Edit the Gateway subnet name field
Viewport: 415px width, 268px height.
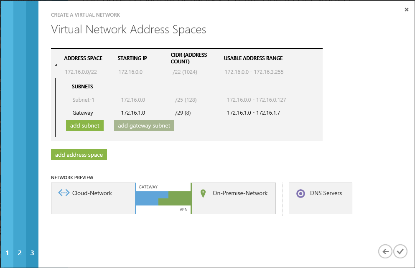point(83,113)
